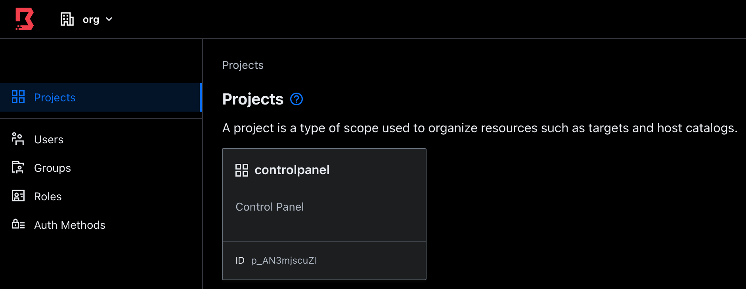Open the Groups page from sidebar

[52, 167]
